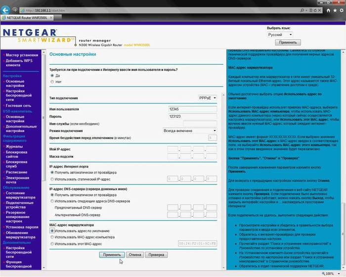346x277 pixels.
Task: Open the Русский language dropdown
Action: click(280, 35)
